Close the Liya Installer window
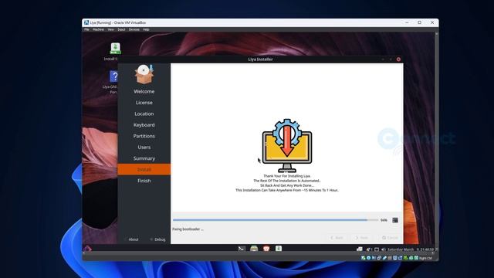The height and width of the screenshot is (278, 494). pos(398,59)
